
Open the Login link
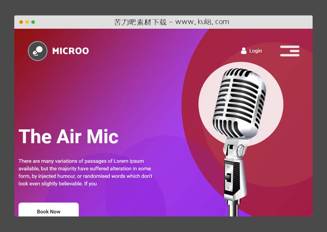pyautogui.click(x=256, y=51)
